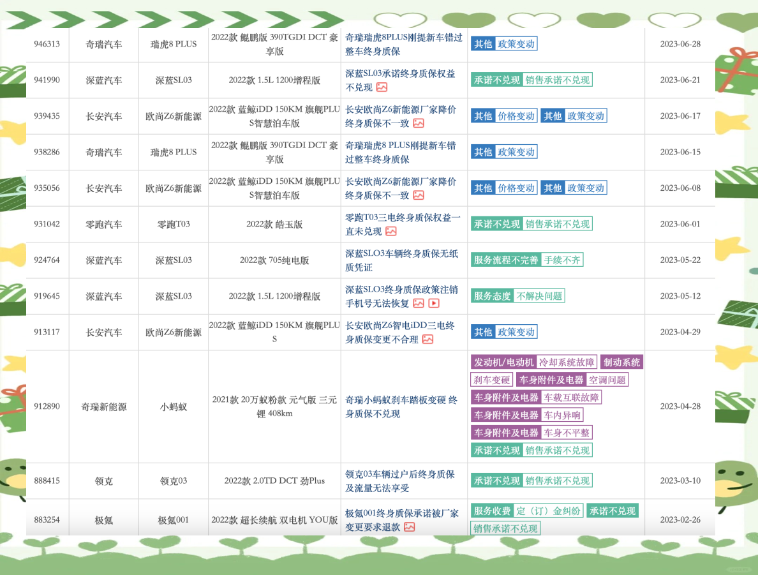Click date 2023-04-28

(x=680, y=407)
